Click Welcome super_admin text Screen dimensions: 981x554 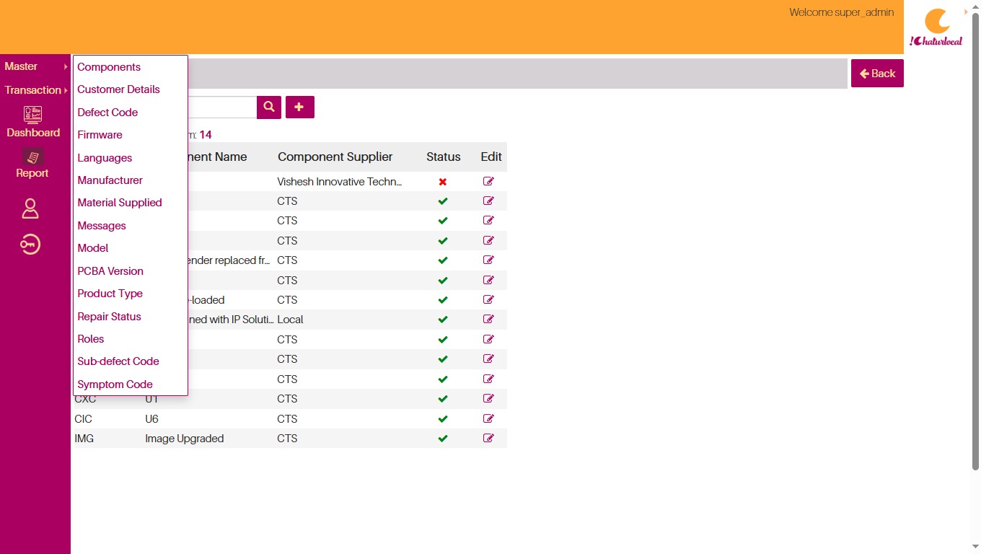pos(842,12)
